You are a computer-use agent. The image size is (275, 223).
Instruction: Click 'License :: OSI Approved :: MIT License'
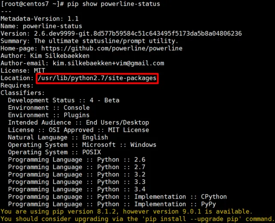78,130
